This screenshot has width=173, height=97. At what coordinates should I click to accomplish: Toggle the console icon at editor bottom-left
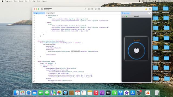(x=34, y=82)
